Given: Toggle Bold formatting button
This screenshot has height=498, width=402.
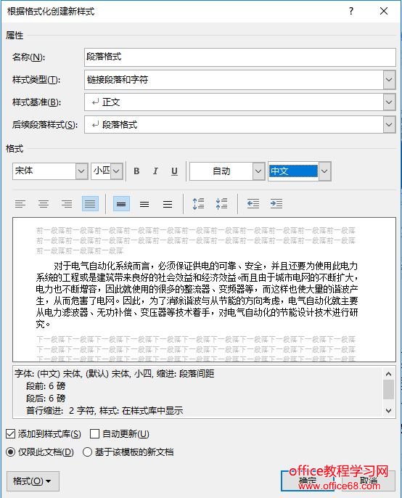Looking at the screenshot, I should (136, 171).
